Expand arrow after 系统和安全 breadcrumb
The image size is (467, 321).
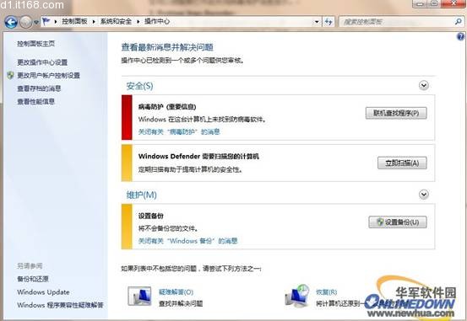tap(138, 22)
